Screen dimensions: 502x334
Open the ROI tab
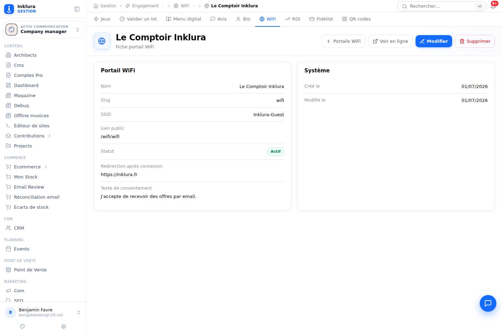[x=292, y=19]
